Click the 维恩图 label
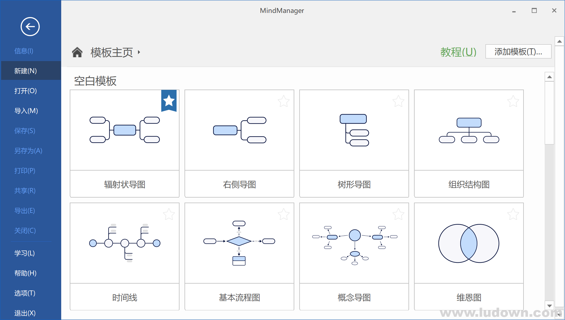This screenshot has width=565, height=320. 469,297
